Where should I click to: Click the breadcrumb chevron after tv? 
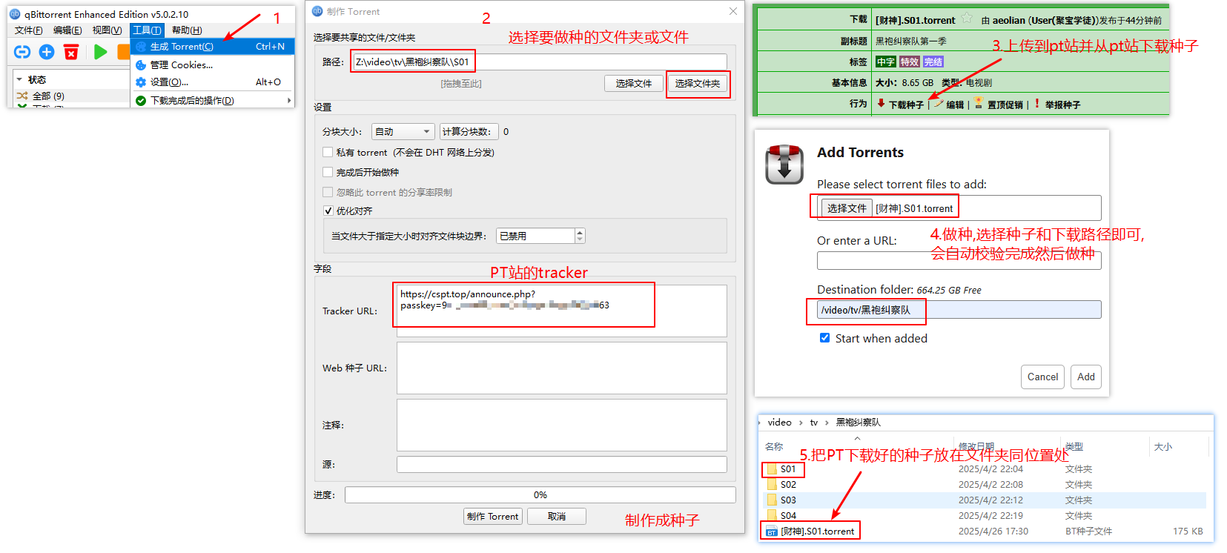click(827, 423)
